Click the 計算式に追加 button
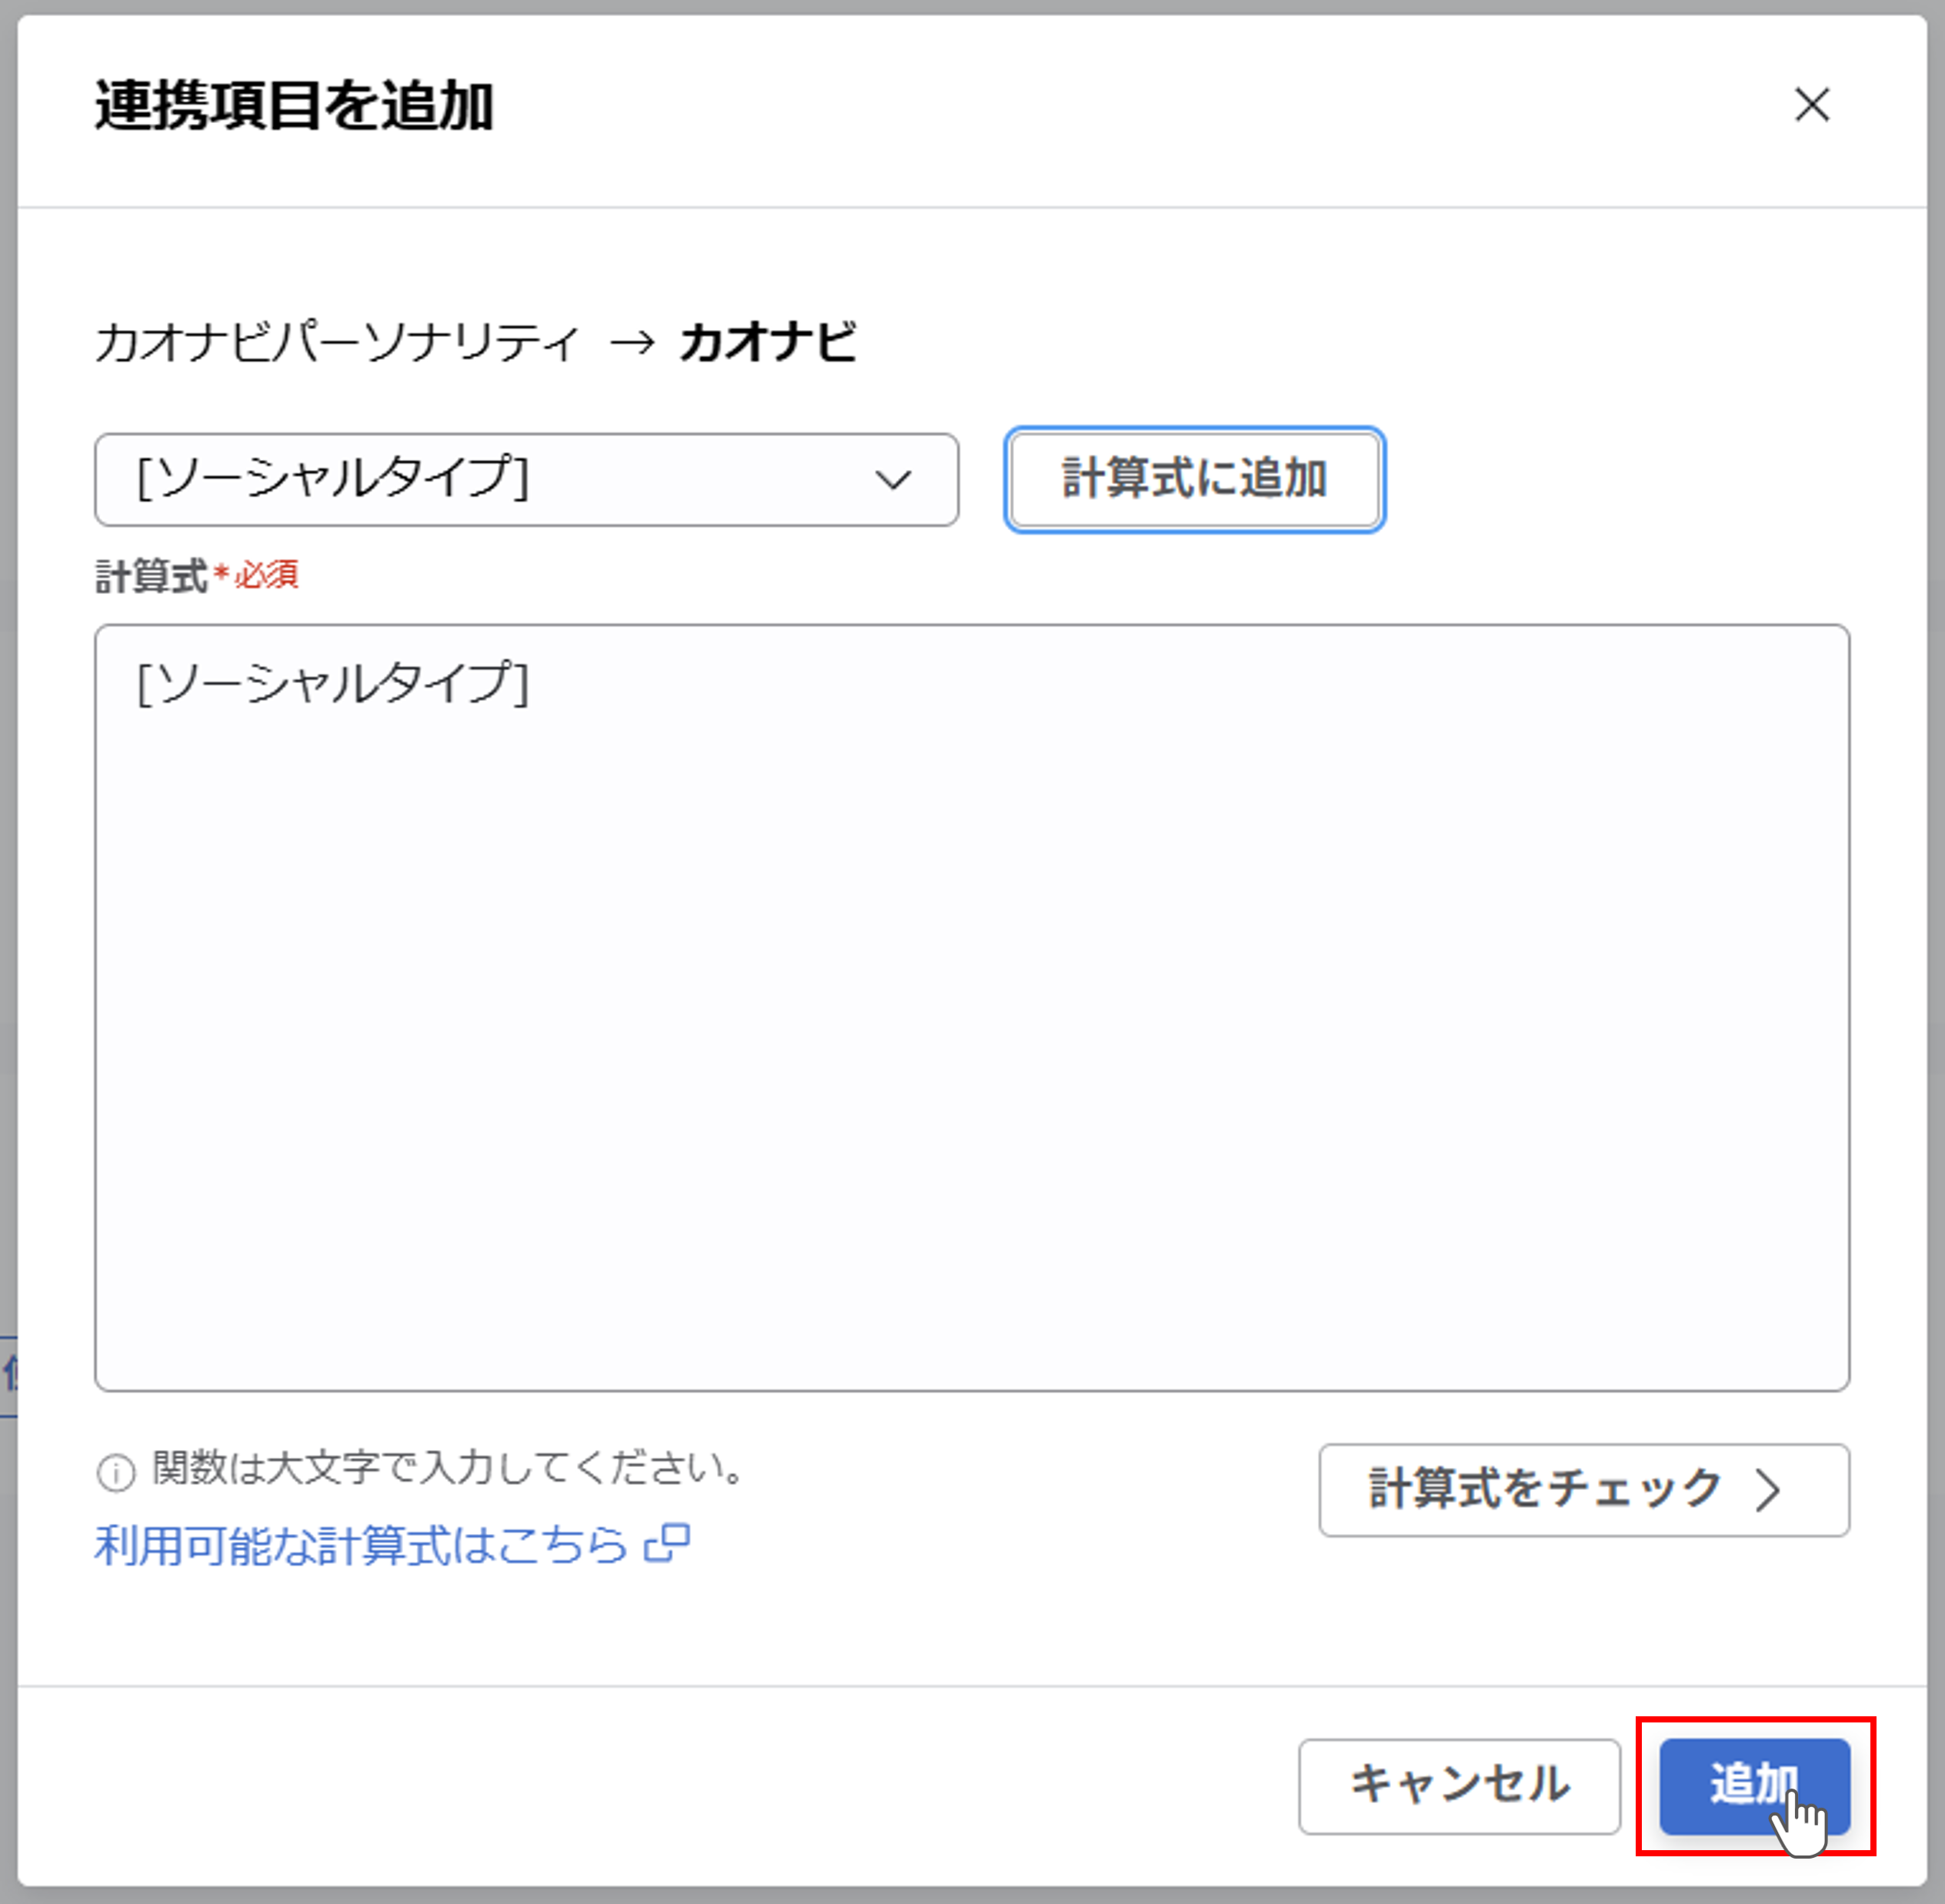 coord(1194,479)
